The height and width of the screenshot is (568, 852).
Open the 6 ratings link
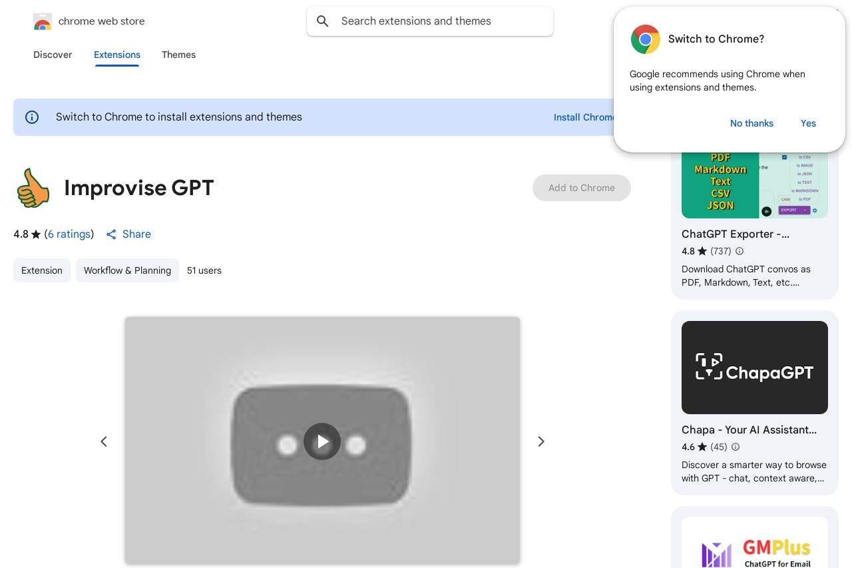pyautogui.click(x=69, y=234)
